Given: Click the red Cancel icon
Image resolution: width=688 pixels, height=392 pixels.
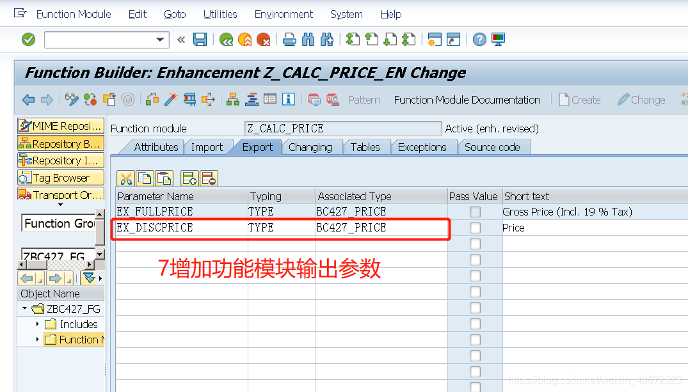Looking at the screenshot, I should tap(263, 40).
